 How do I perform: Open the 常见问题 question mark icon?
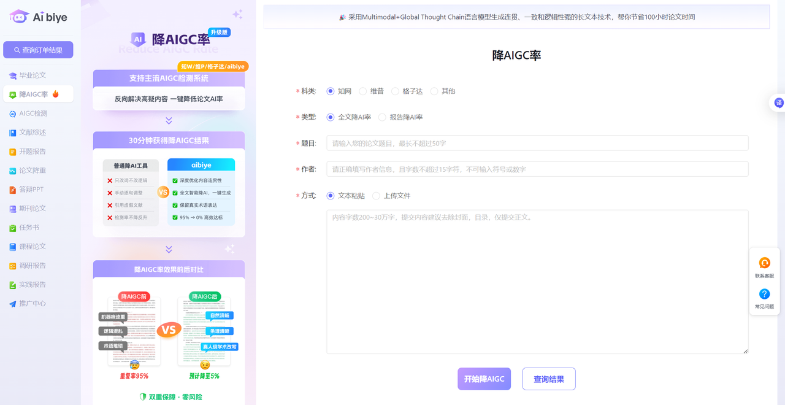[x=764, y=294]
